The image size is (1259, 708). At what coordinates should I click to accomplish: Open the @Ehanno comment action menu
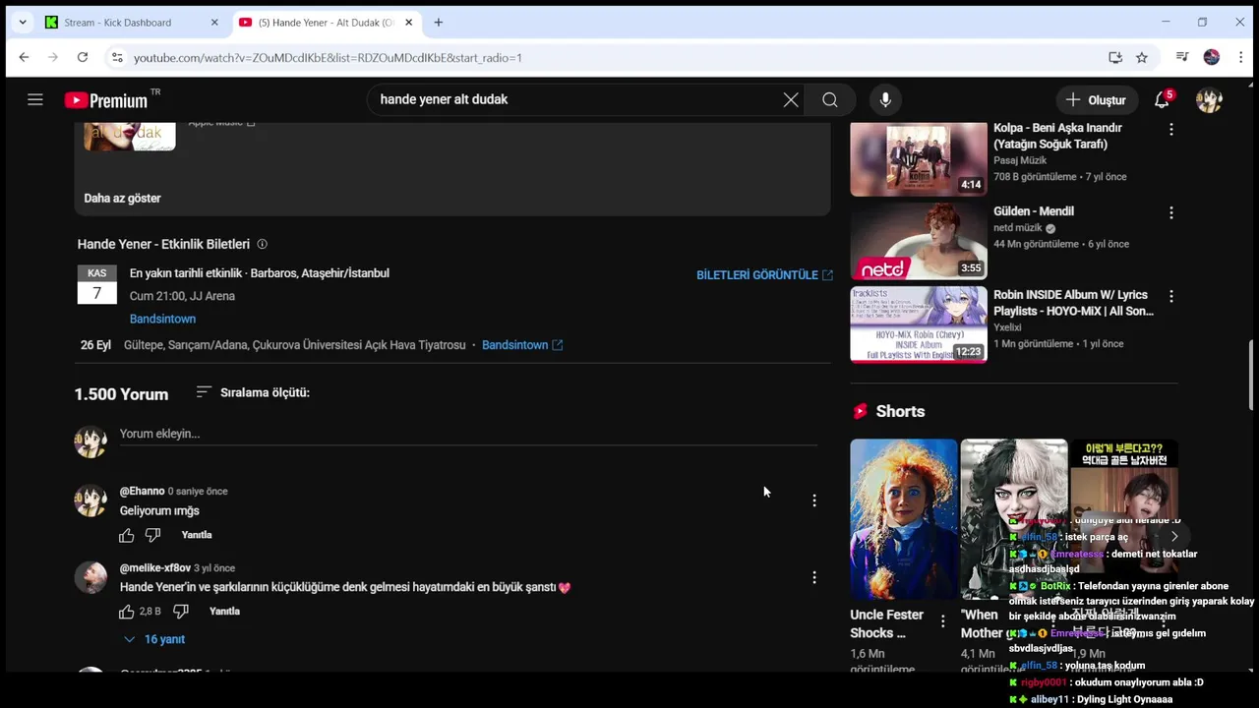(813, 501)
